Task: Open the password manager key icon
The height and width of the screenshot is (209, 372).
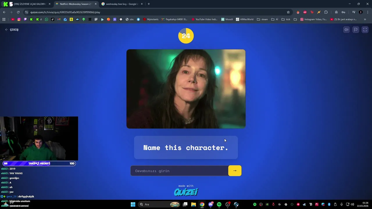Action: 343,12
